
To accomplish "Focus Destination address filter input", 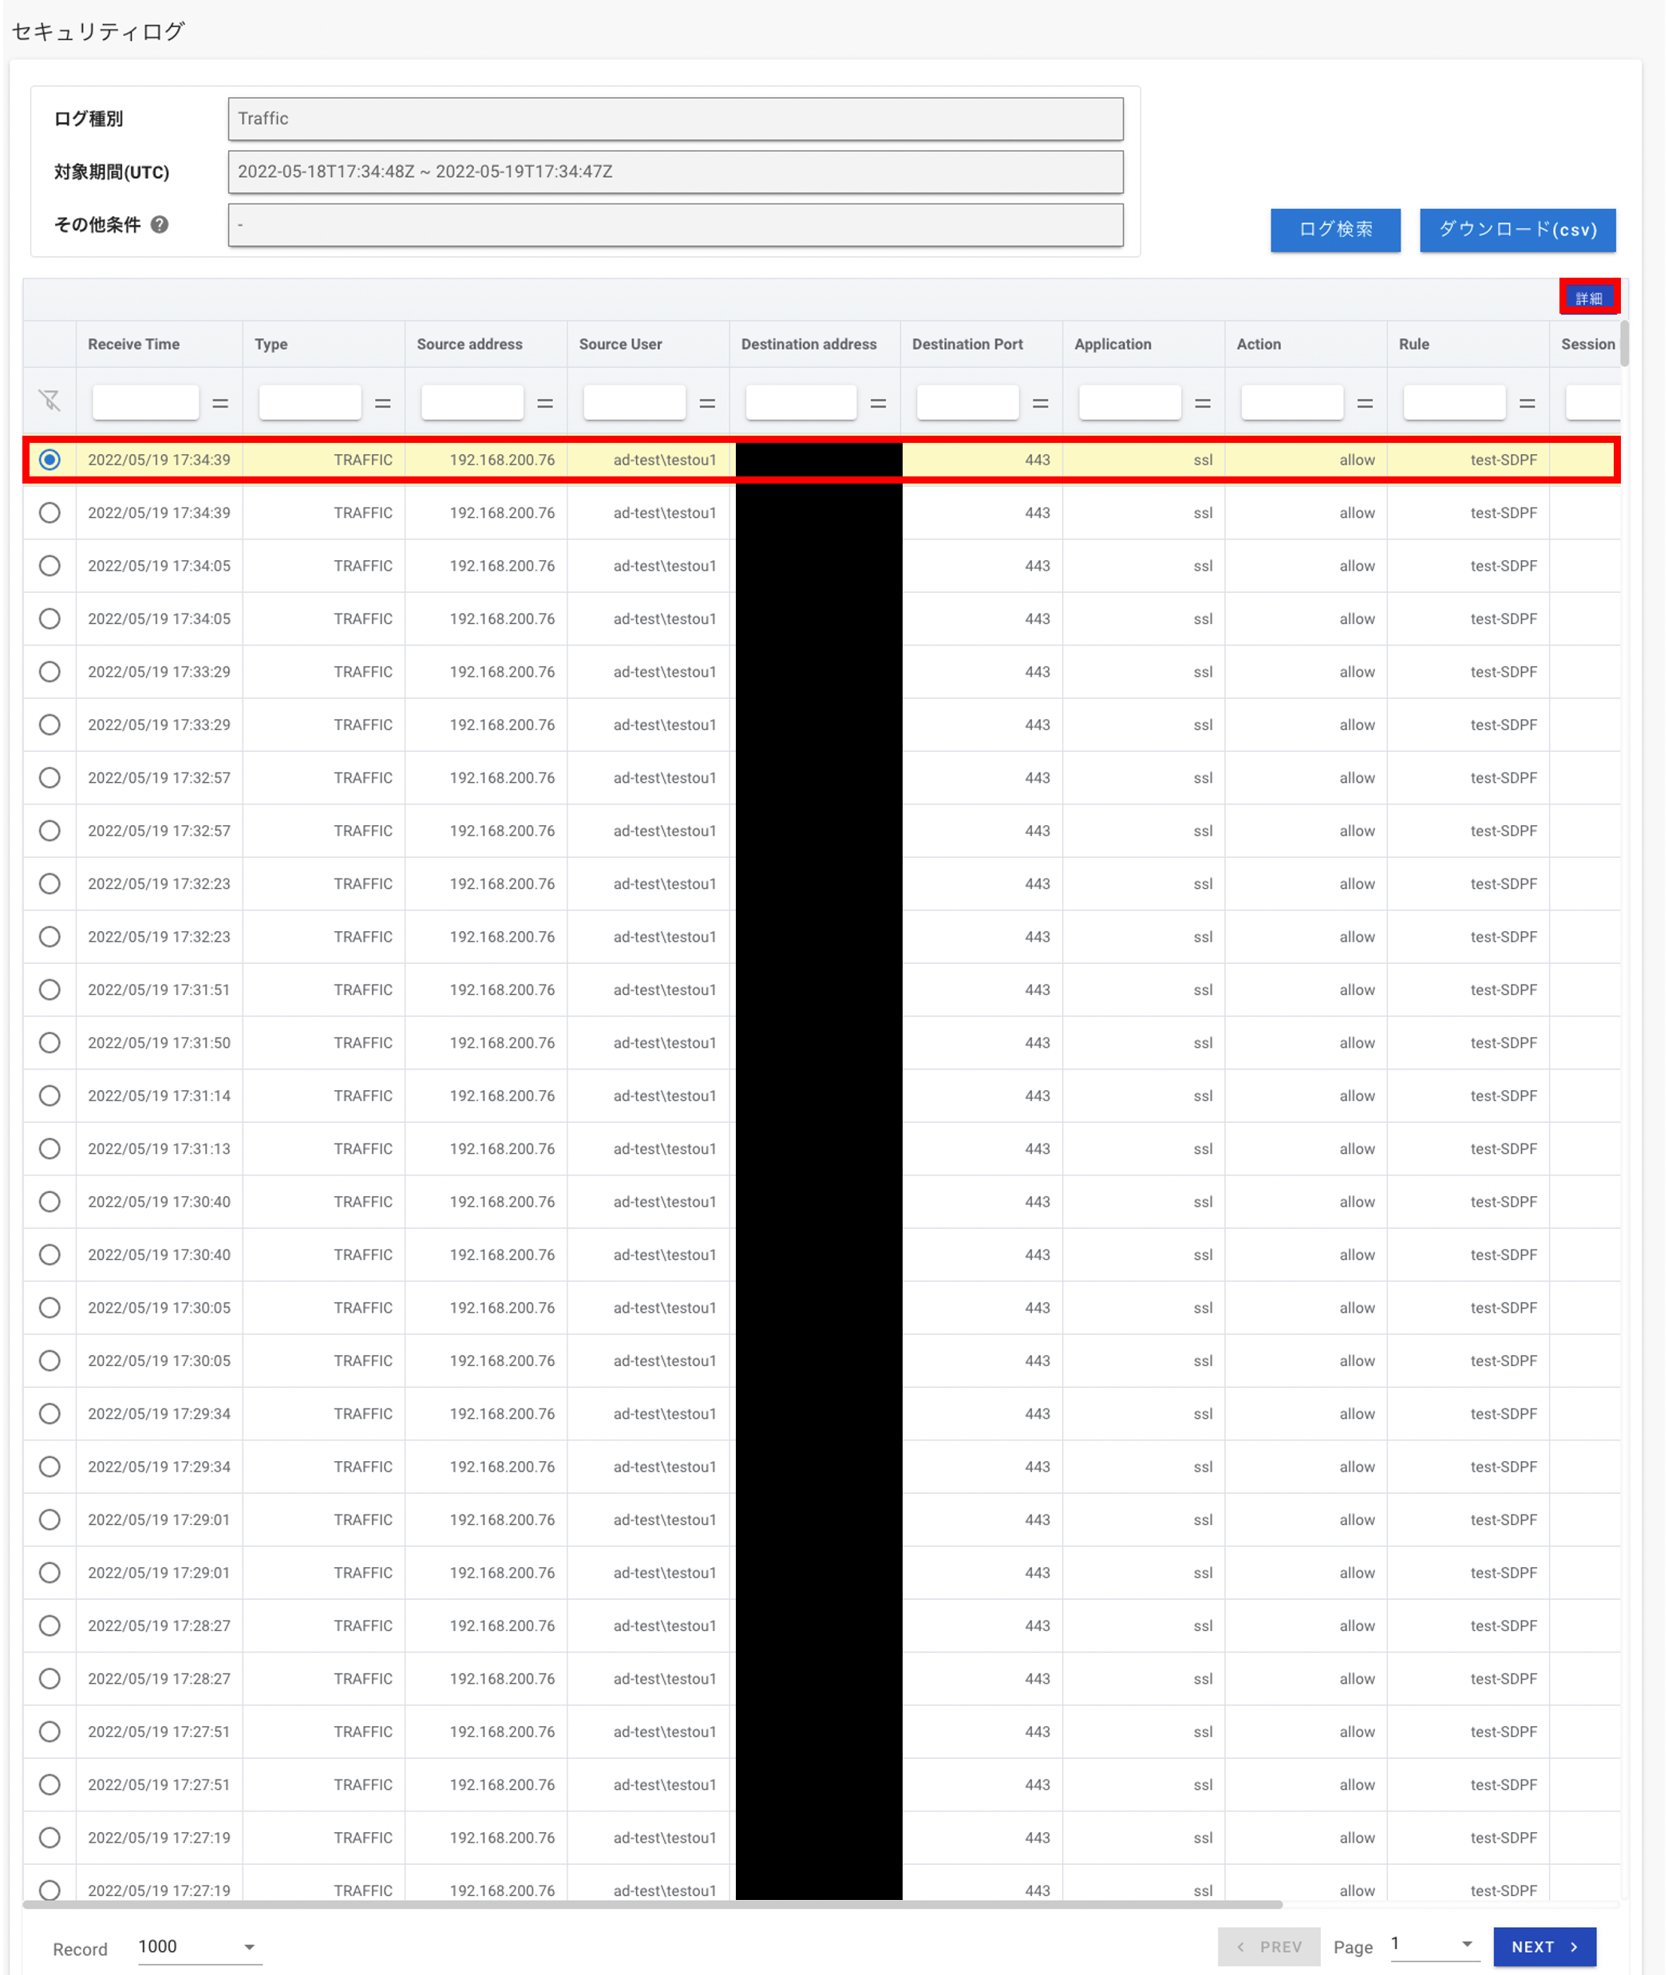I will (x=801, y=402).
